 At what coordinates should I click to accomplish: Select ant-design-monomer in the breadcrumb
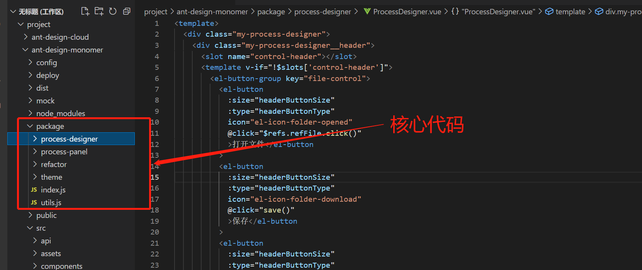pyautogui.click(x=212, y=12)
